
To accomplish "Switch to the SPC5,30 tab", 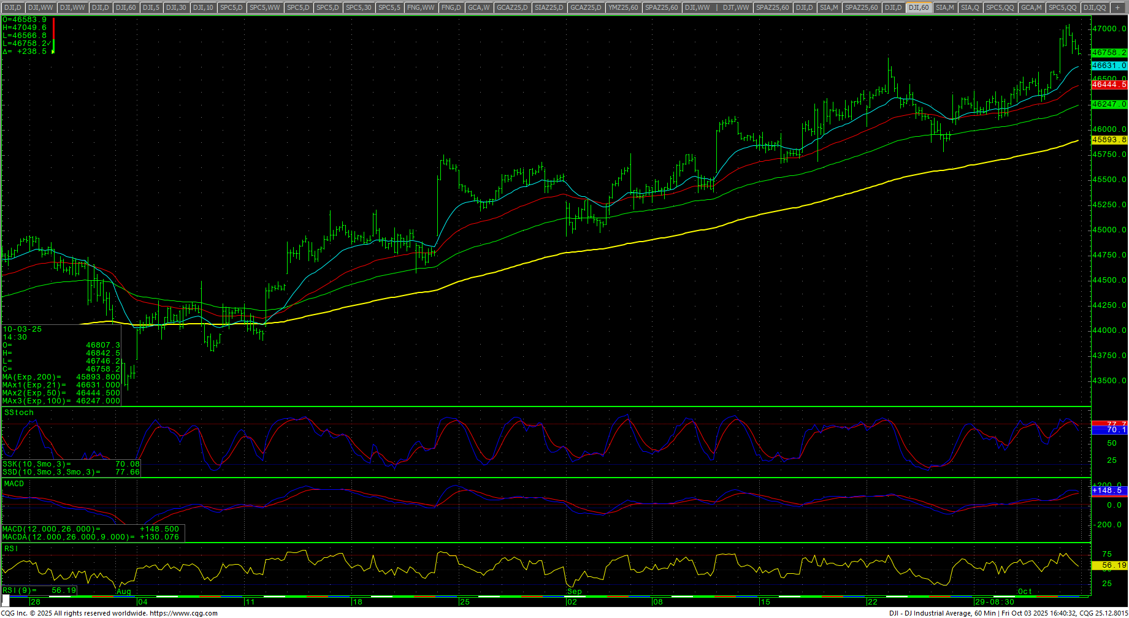I will (358, 7).
